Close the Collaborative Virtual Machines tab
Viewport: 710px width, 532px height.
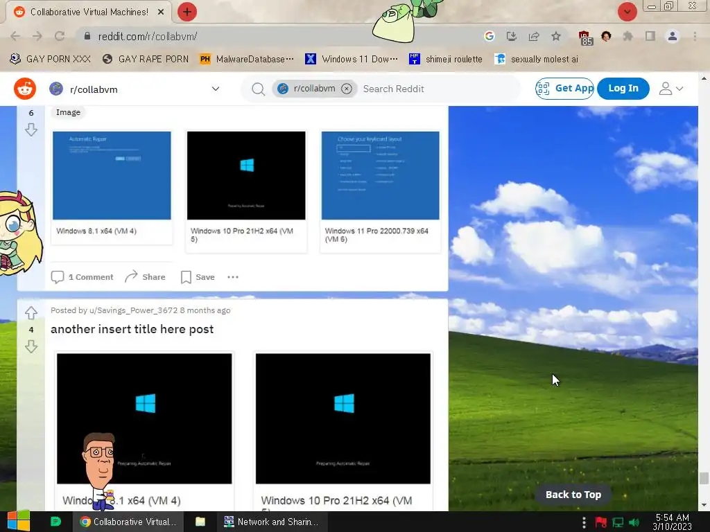point(161,12)
